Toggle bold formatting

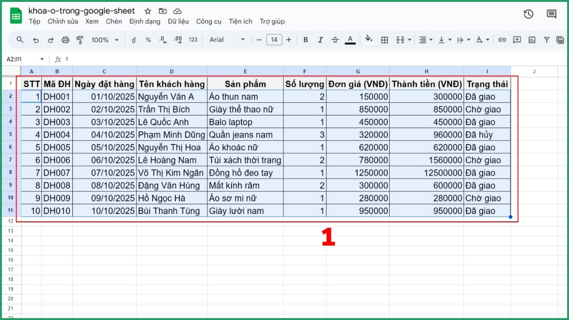coord(305,40)
